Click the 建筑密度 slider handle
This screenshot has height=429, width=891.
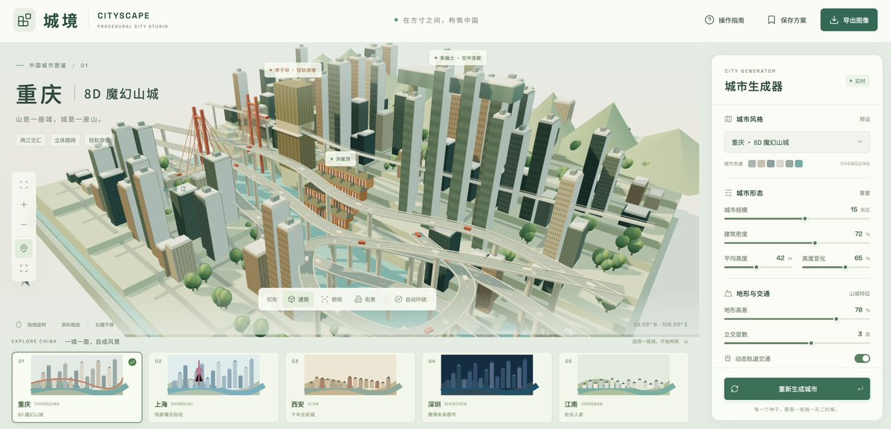815,243
